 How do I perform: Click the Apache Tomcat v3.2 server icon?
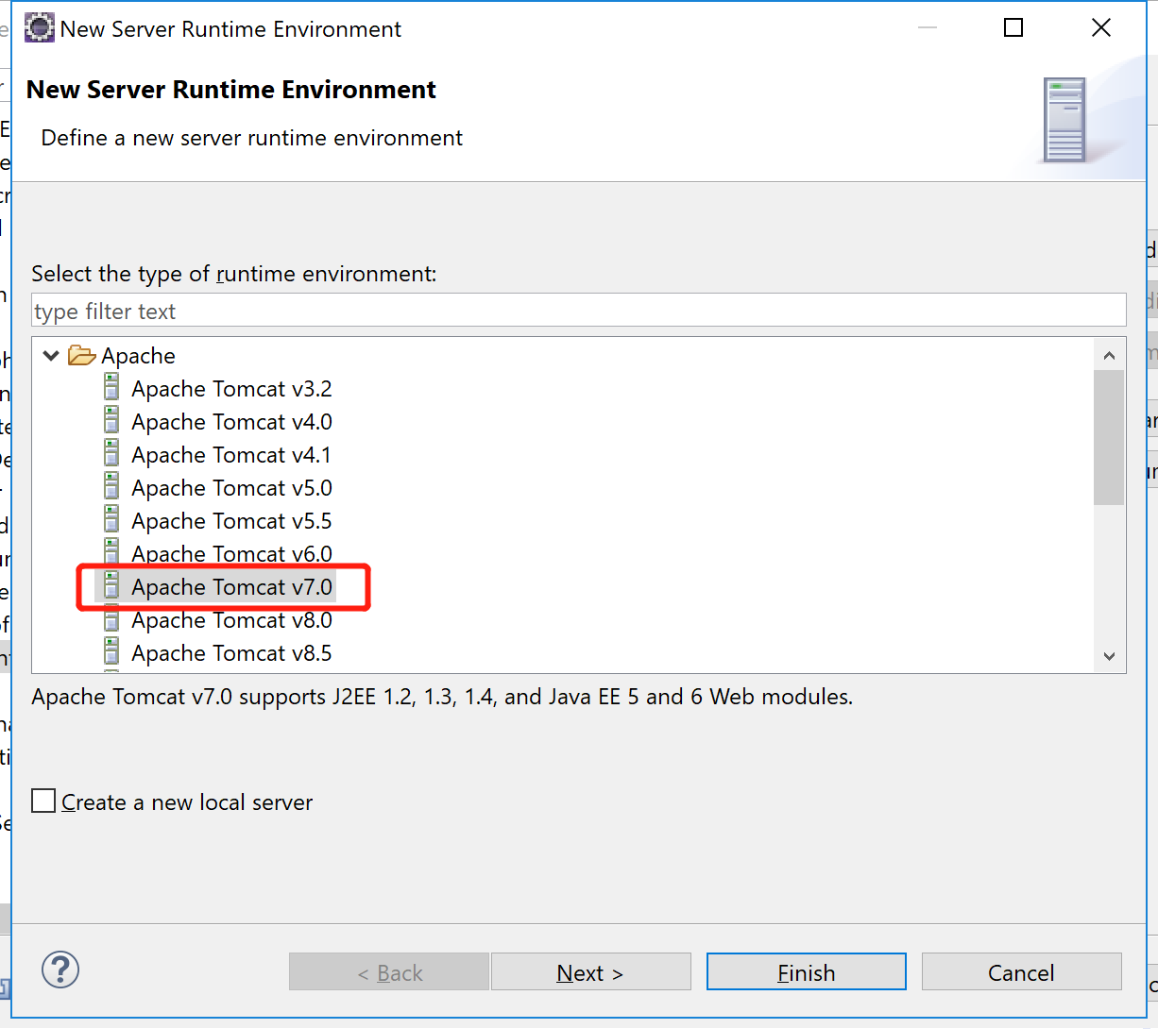click(111, 388)
